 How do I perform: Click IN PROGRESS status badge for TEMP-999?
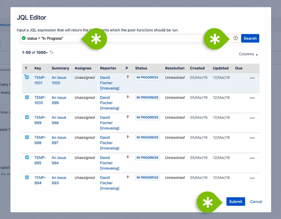pos(147,117)
